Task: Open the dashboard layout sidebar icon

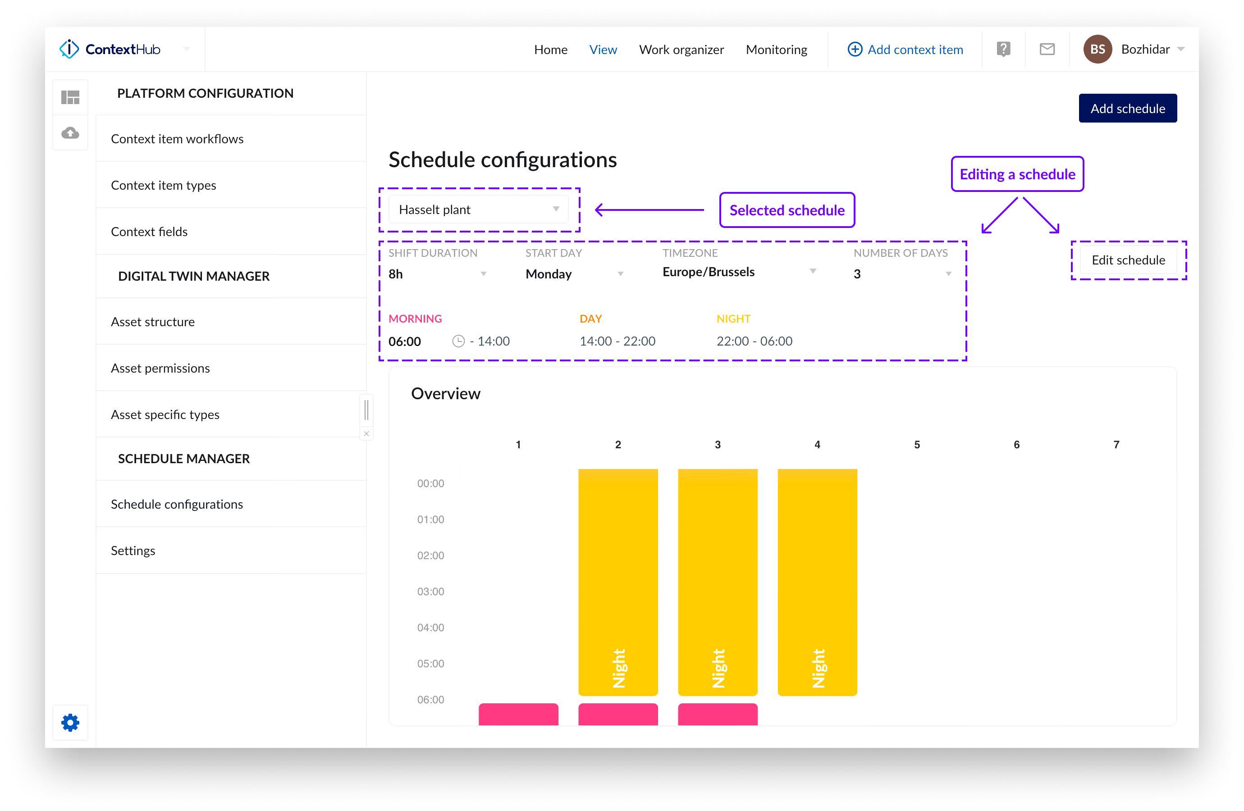Action: point(70,97)
